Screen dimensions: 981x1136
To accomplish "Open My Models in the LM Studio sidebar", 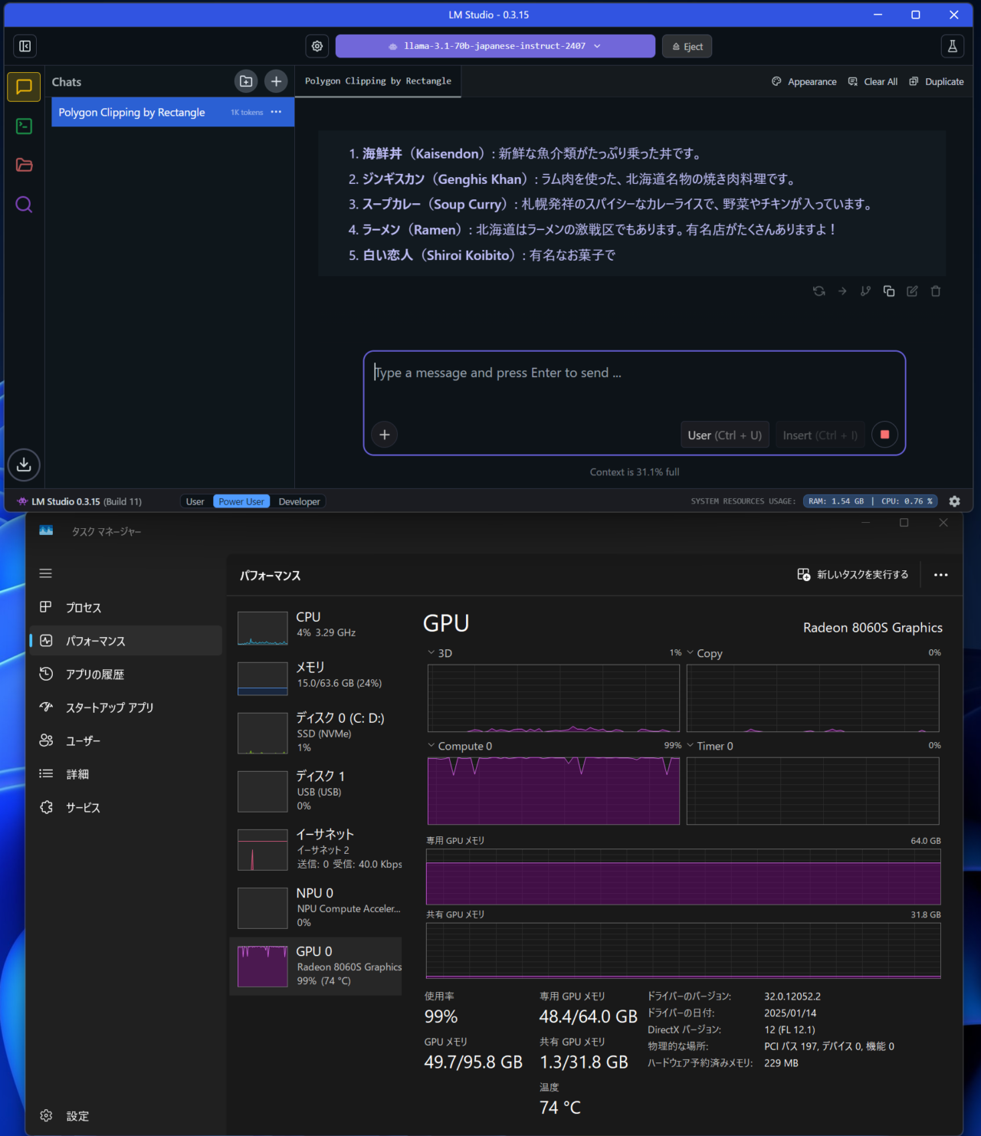I will pyautogui.click(x=23, y=165).
